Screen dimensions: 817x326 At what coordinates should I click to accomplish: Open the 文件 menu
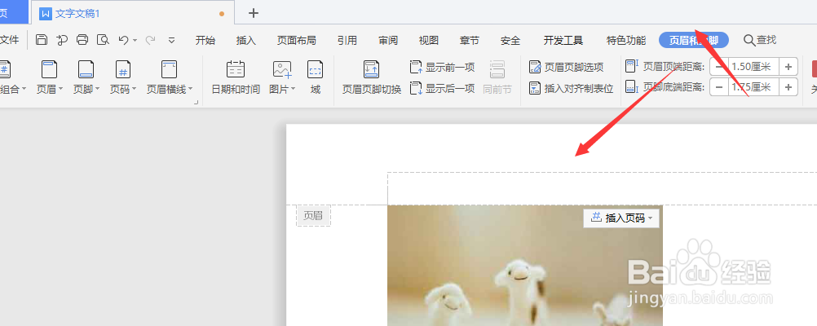tap(10, 40)
